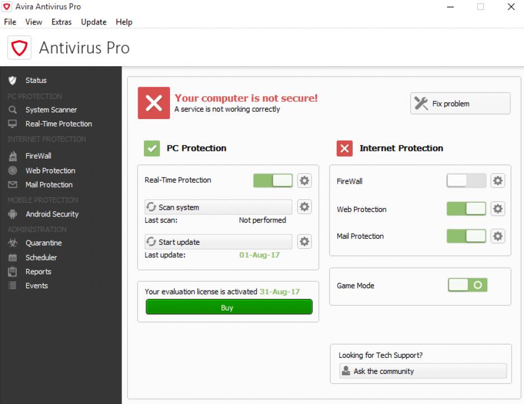This screenshot has width=524, height=404.
Task: Open the Scan system settings gear
Action: (x=304, y=207)
